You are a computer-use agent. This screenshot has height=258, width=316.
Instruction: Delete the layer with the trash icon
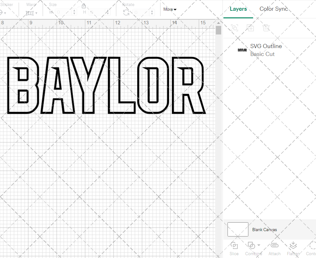pos(266,28)
